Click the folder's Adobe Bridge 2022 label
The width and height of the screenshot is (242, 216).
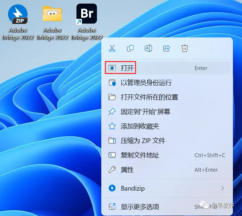pyautogui.click(x=52, y=34)
